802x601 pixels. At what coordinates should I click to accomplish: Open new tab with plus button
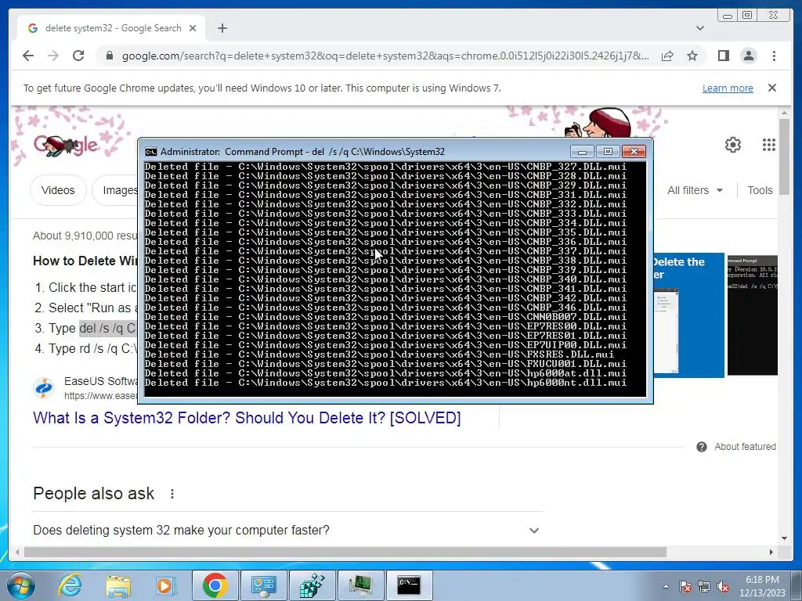[x=222, y=28]
